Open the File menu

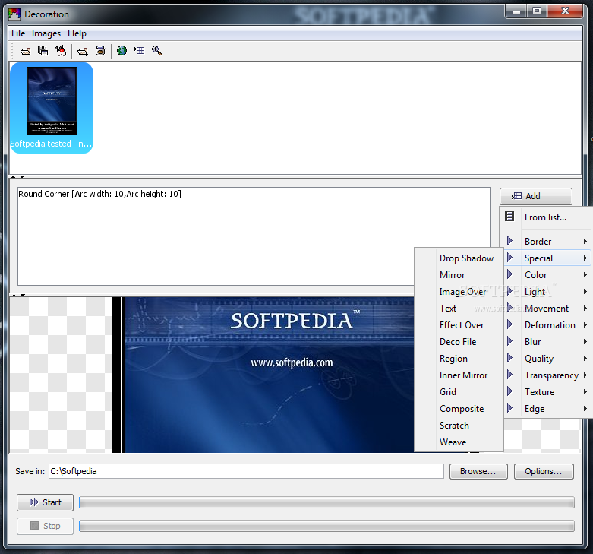18,33
